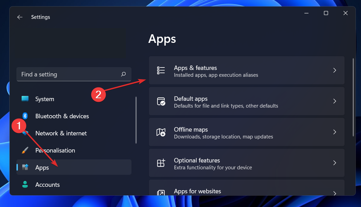Expand the Apps & features entry chevron
This screenshot has height=207, width=361.
[335, 70]
